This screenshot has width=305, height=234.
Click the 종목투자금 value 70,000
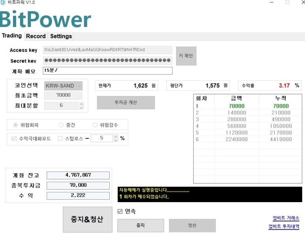pos(78,185)
